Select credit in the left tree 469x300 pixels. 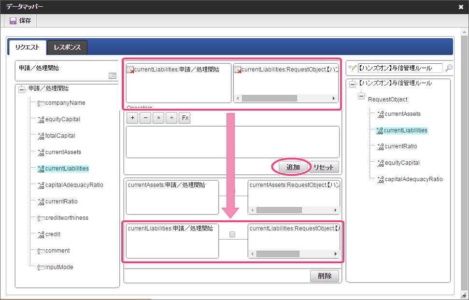(x=53, y=234)
